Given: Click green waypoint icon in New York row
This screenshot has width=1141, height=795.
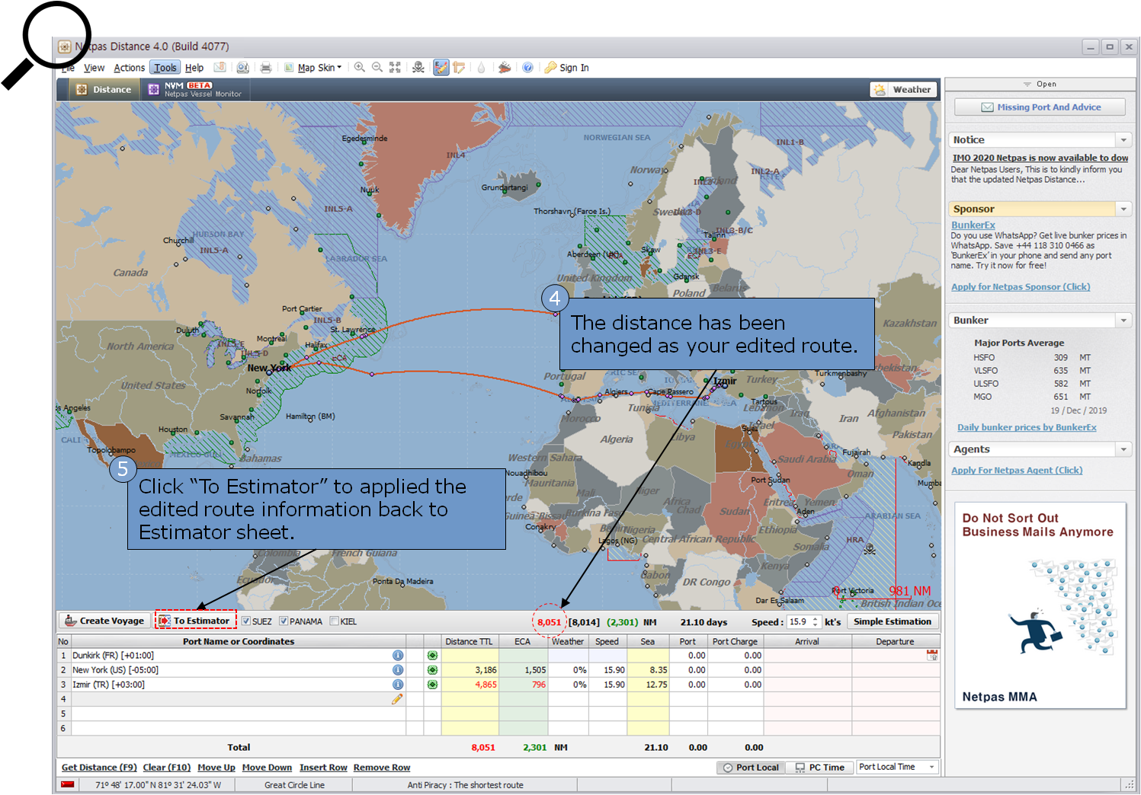Looking at the screenshot, I should pos(432,670).
